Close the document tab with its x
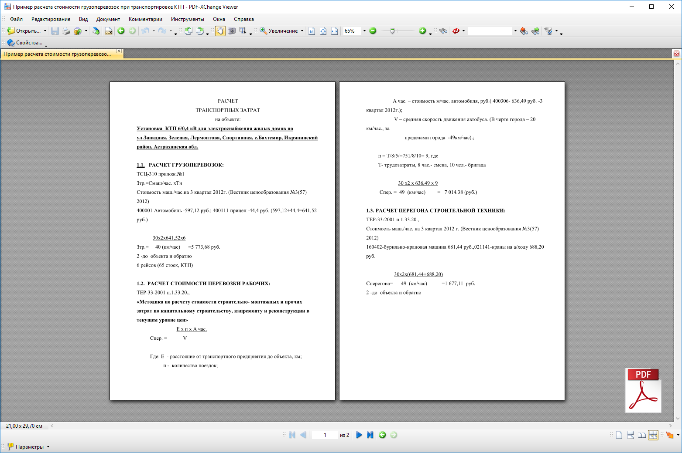682x453 pixels. (x=119, y=51)
